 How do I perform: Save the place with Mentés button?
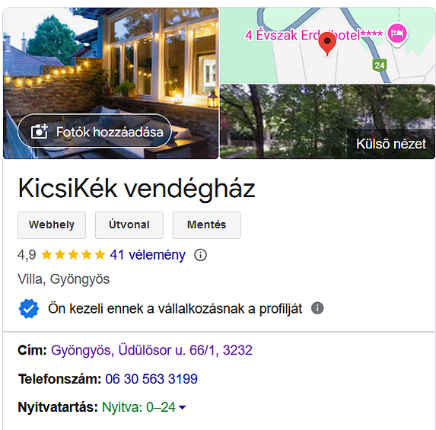[x=207, y=225]
